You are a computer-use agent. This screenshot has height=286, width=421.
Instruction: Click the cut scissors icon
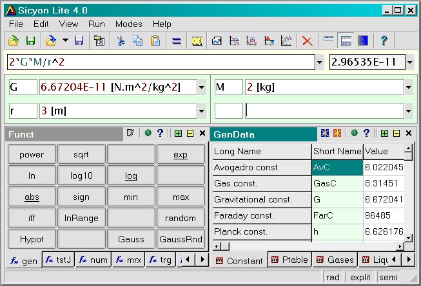point(121,40)
